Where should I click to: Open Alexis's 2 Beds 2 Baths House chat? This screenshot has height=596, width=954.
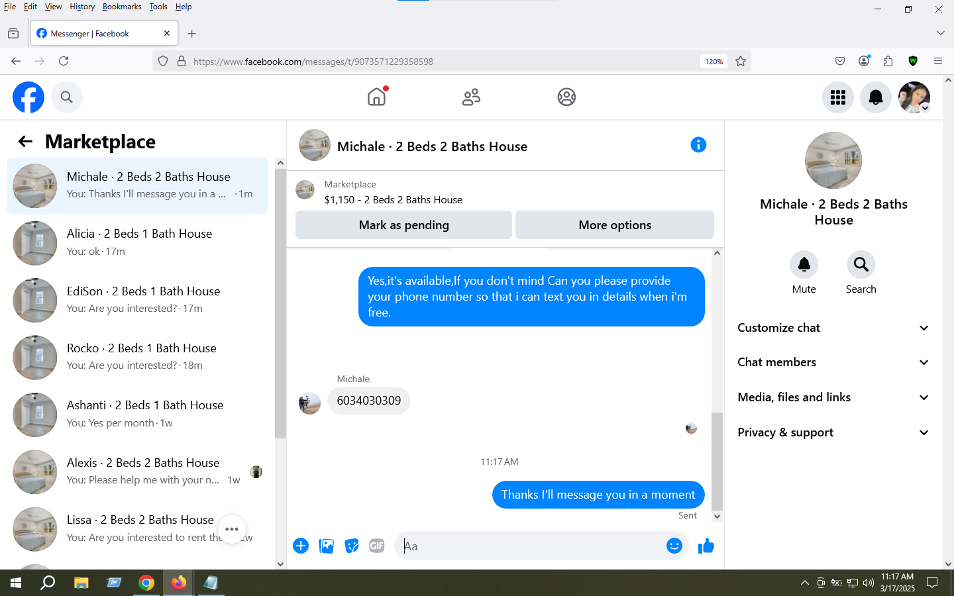tap(137, 472)
